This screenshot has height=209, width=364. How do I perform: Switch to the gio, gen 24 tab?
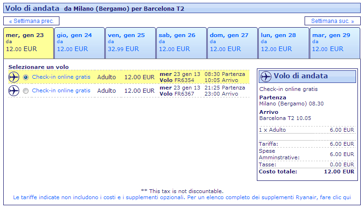click(80, 43)
